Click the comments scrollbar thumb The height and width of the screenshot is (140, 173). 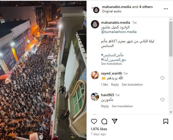tap(171, 39)
